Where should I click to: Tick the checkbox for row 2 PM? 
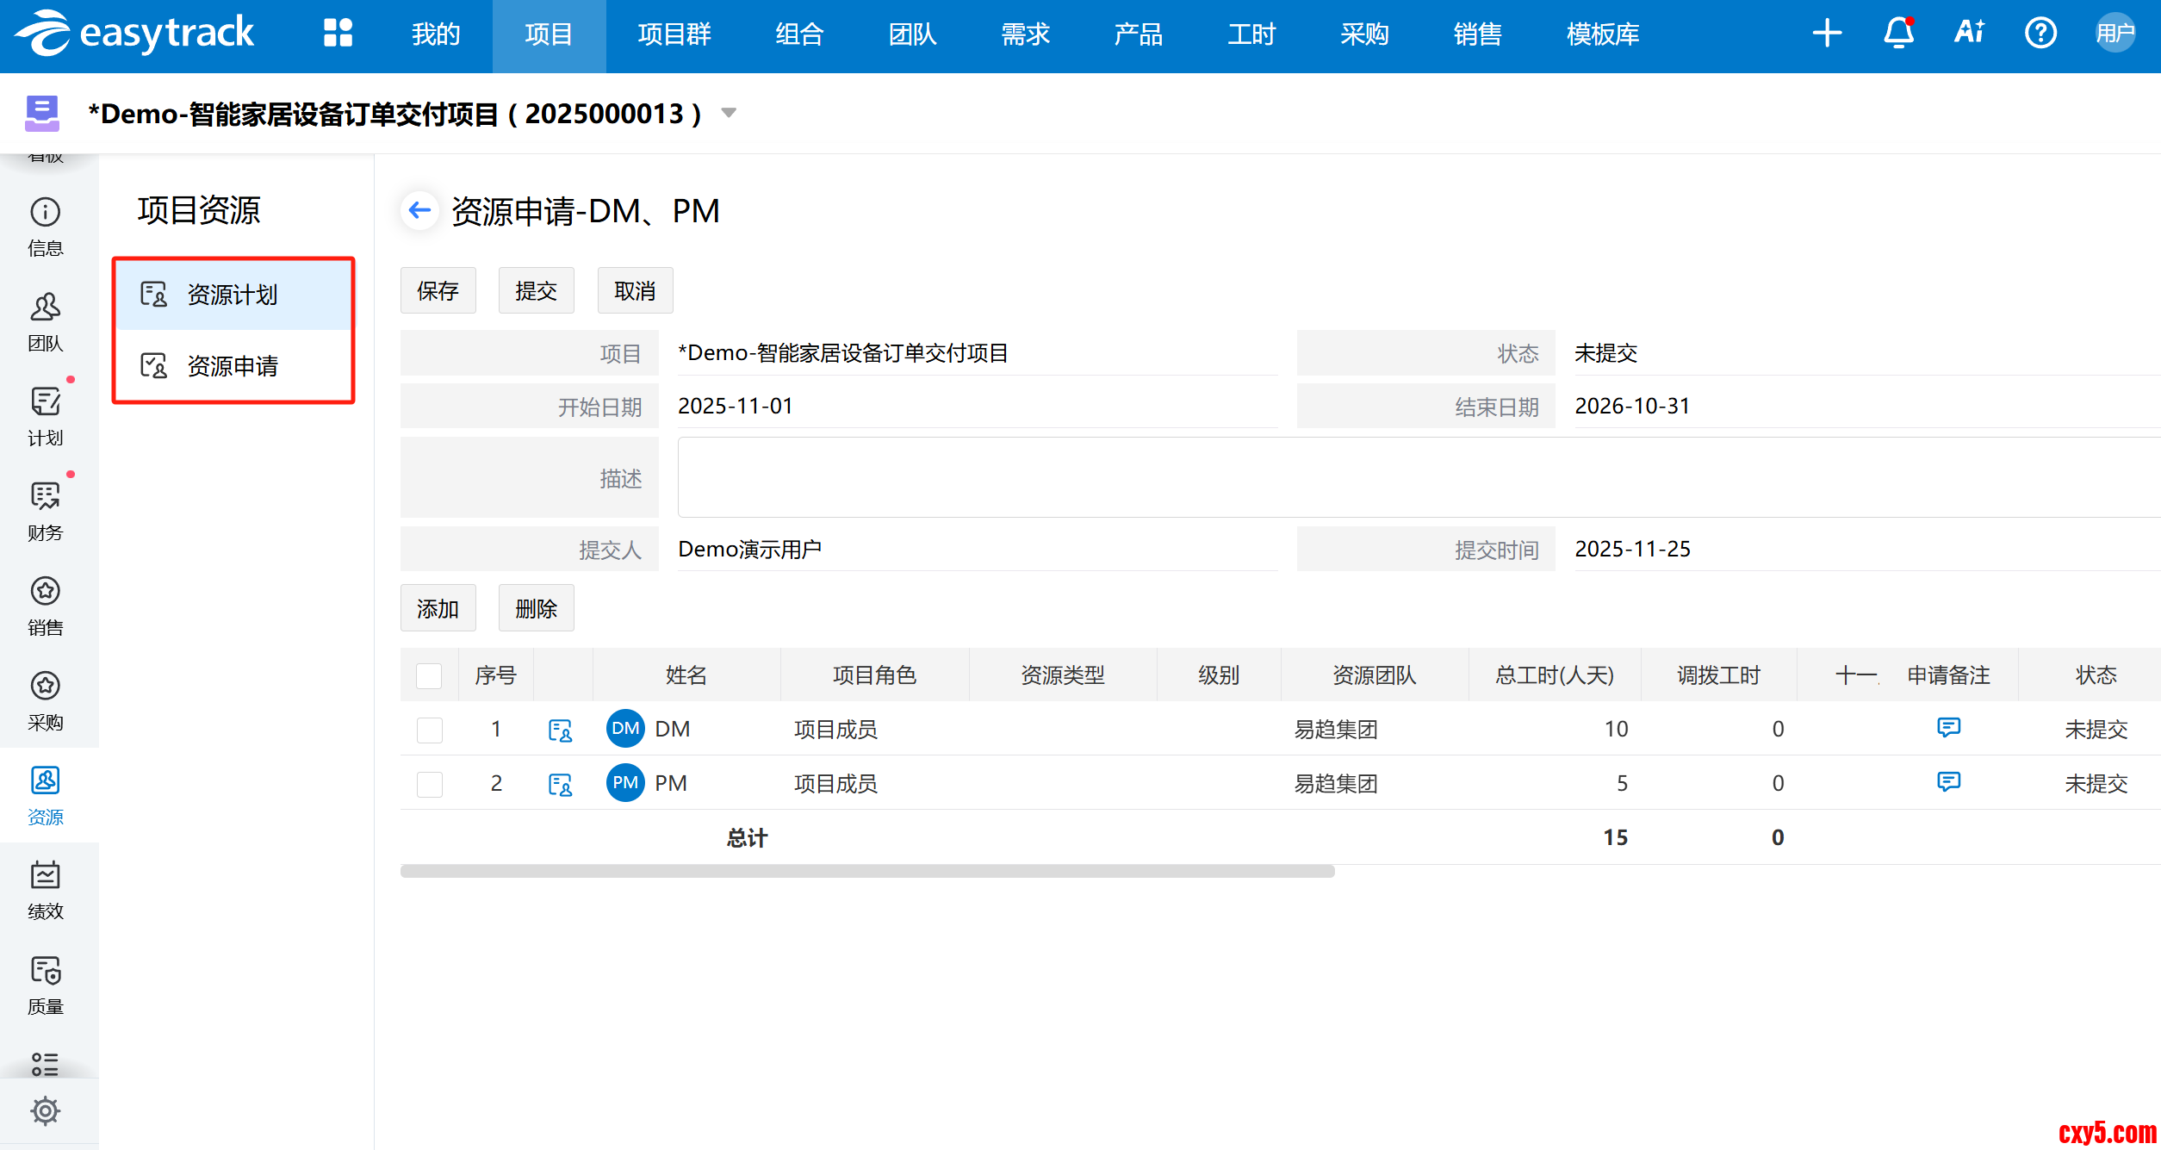tap(429, 784)
